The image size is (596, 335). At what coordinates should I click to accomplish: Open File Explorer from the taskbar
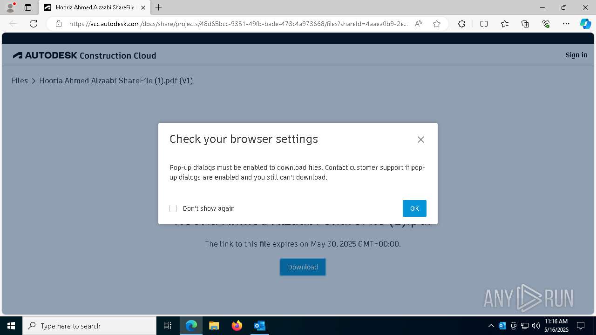214,326
